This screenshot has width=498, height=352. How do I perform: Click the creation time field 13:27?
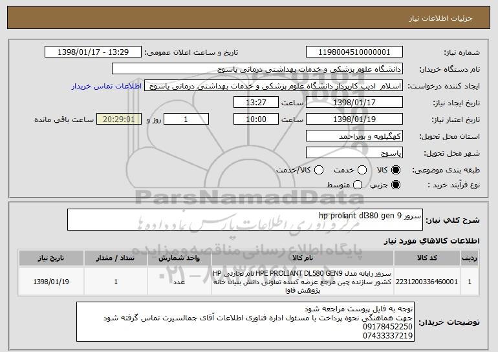[256, 103]
